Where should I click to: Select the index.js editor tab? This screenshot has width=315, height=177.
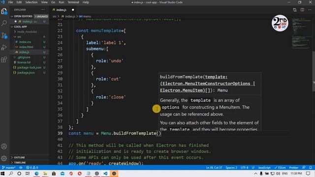tap(63, 10)
